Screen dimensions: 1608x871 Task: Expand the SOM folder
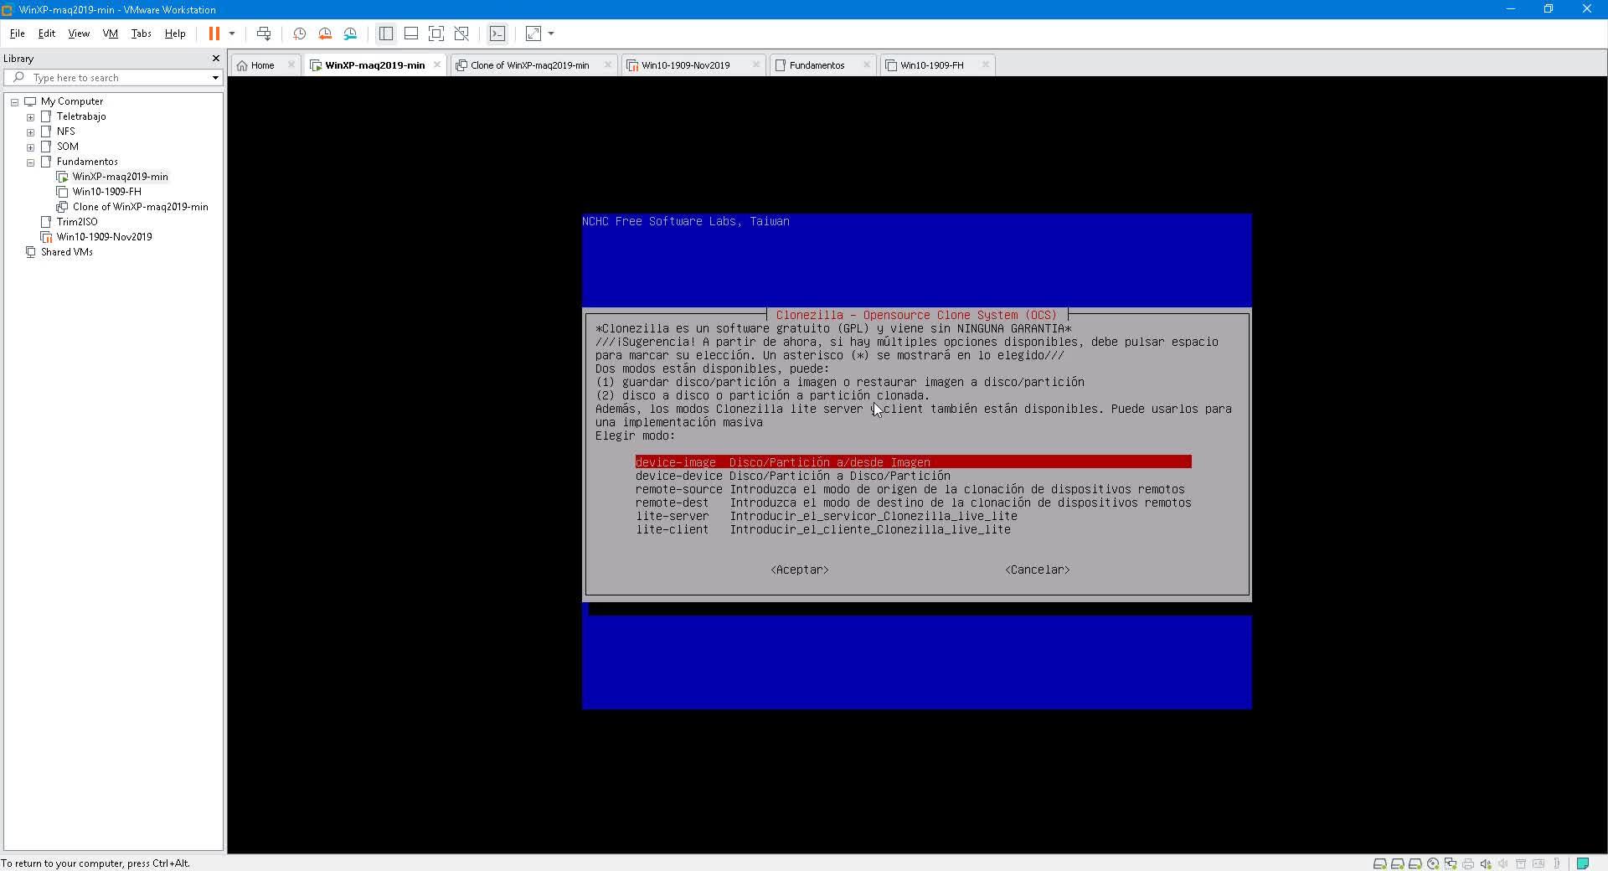[x=31, y=147]
